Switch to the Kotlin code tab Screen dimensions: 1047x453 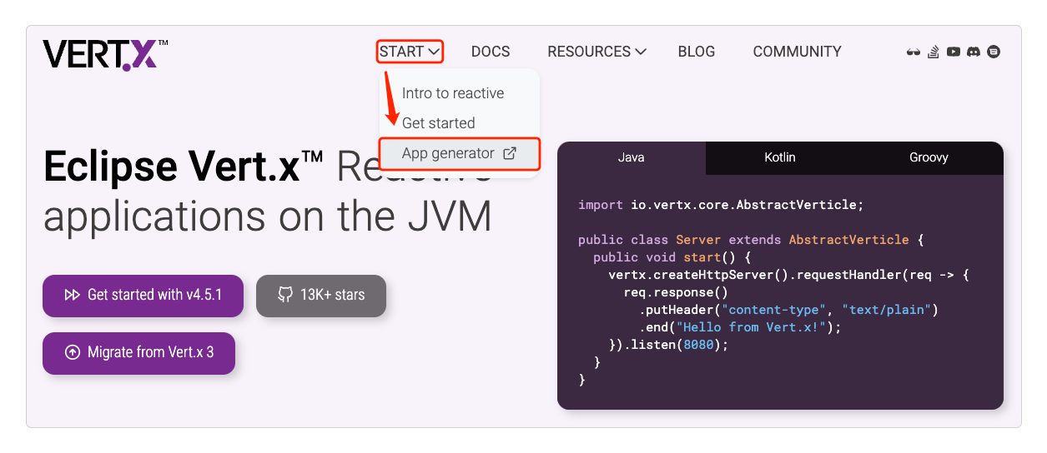pyautogui.click(x=780, y=157)
